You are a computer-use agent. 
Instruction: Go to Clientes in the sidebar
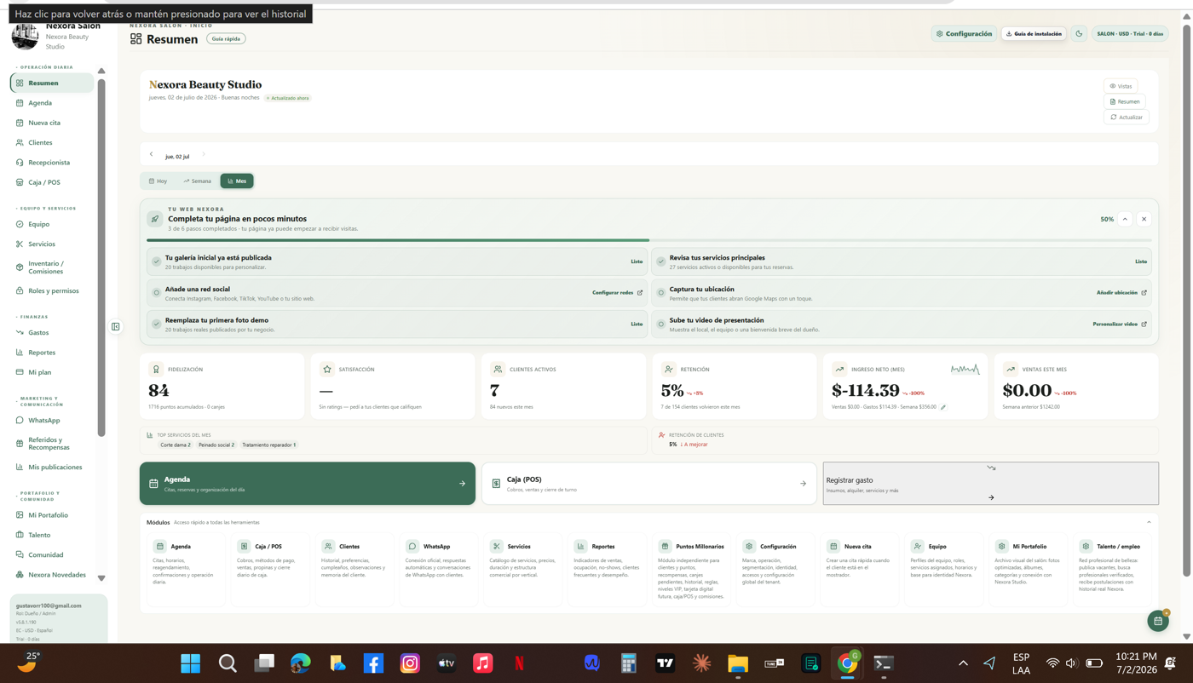point(40,142)
